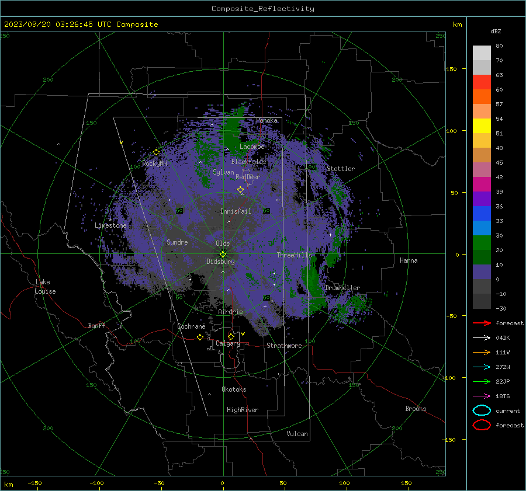Click the yellow swatch between 54 and 51
The image size is (526, 491).
click(x=482, y=126)
